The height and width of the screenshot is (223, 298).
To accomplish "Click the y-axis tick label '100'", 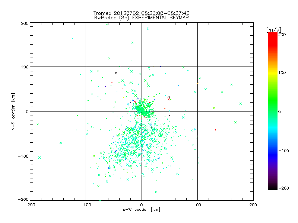I will pos(25,67).
